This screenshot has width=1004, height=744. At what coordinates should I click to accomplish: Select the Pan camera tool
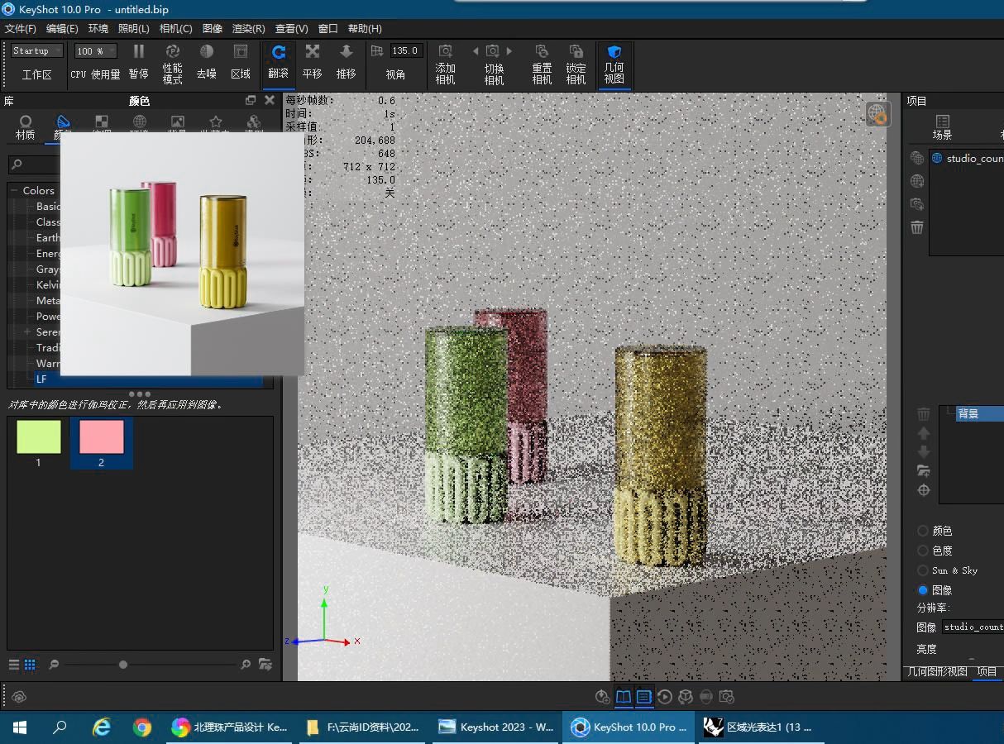pyautogui.click(x=312, y=52)
